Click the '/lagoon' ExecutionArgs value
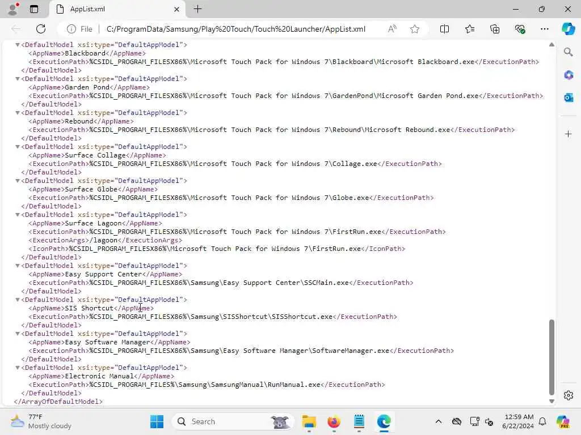Screen dimensions: 581x435 [x=103, y=240]
